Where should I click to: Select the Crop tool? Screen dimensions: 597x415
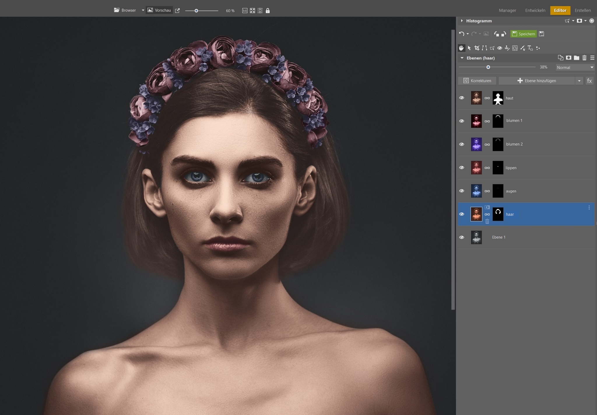pos(477,48)
